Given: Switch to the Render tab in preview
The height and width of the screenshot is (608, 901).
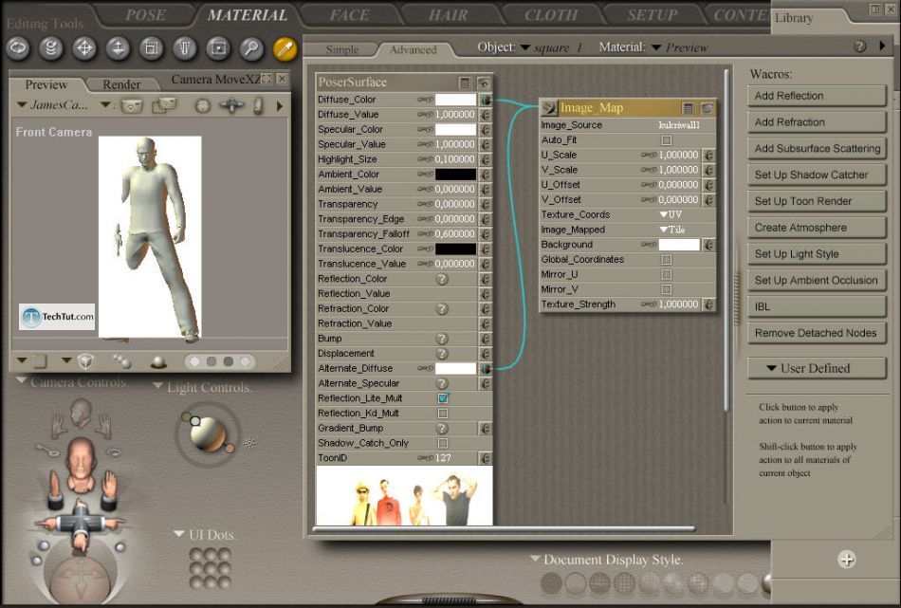Looking at the screenshot, I should coord(121,84).
